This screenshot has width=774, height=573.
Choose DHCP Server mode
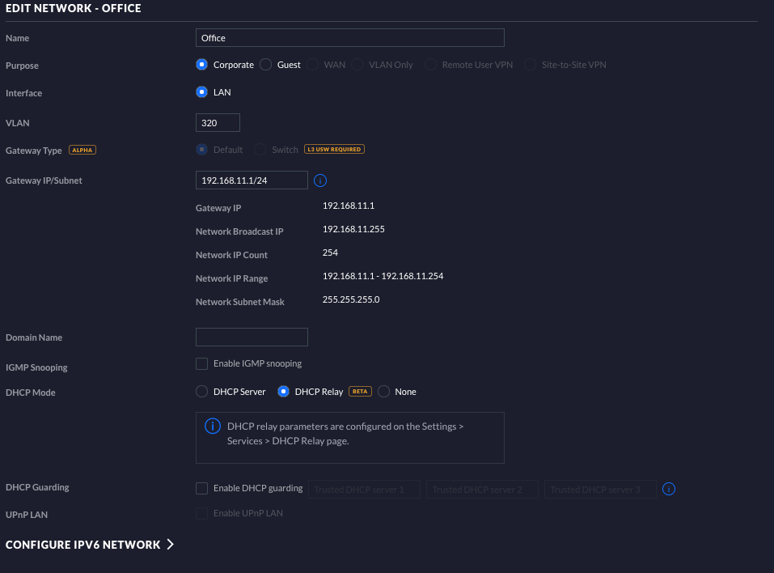[202, 392]
